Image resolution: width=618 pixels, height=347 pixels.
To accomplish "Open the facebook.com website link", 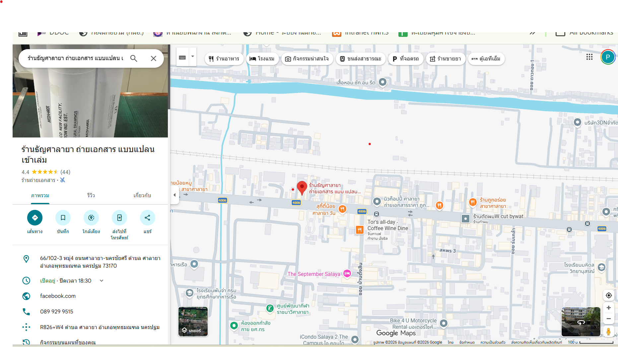I will (x=58, y=296).
